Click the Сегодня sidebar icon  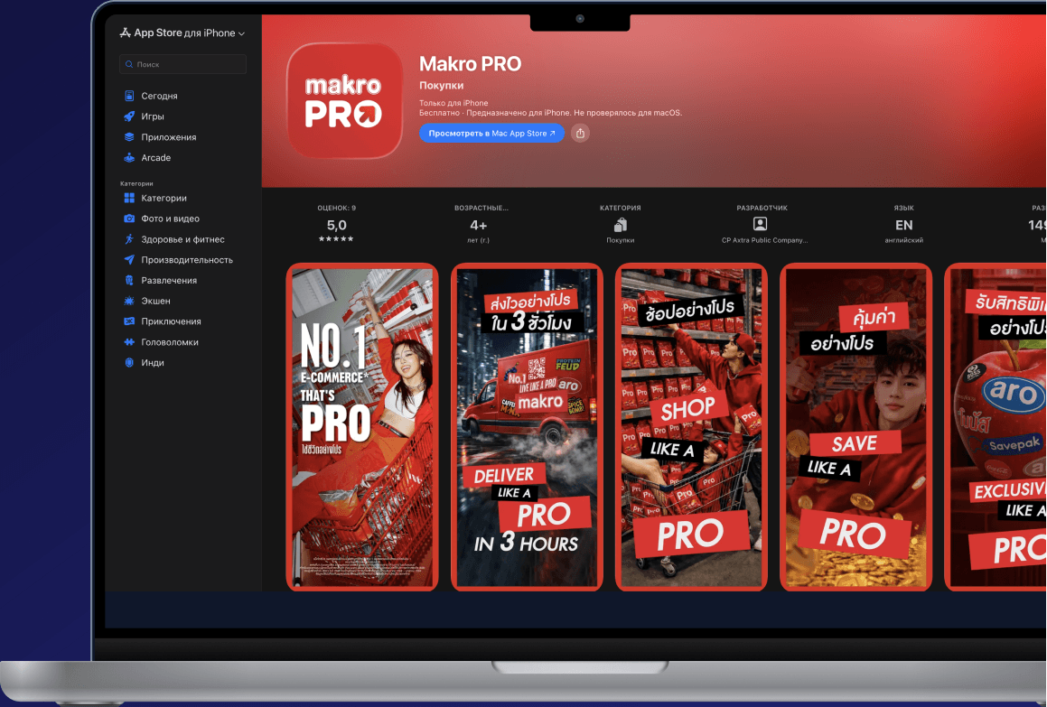pyautogui.click(x=129, y=96)
